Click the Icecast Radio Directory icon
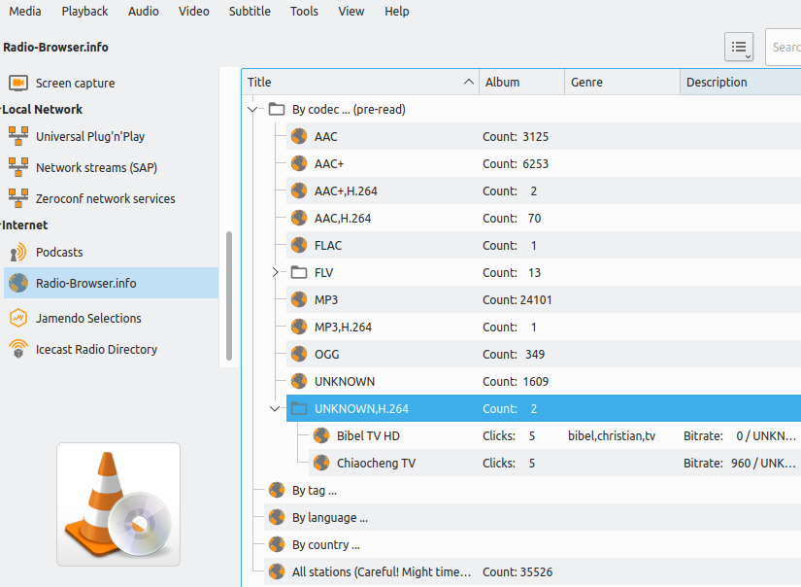The width and height of the screenshot is (801, 587). click(18, 349)
